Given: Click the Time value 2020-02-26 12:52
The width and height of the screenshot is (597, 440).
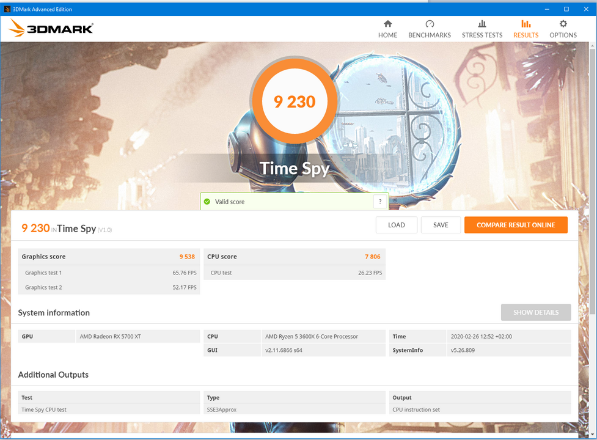Looking at the screenshot, I should coord(482,337).
